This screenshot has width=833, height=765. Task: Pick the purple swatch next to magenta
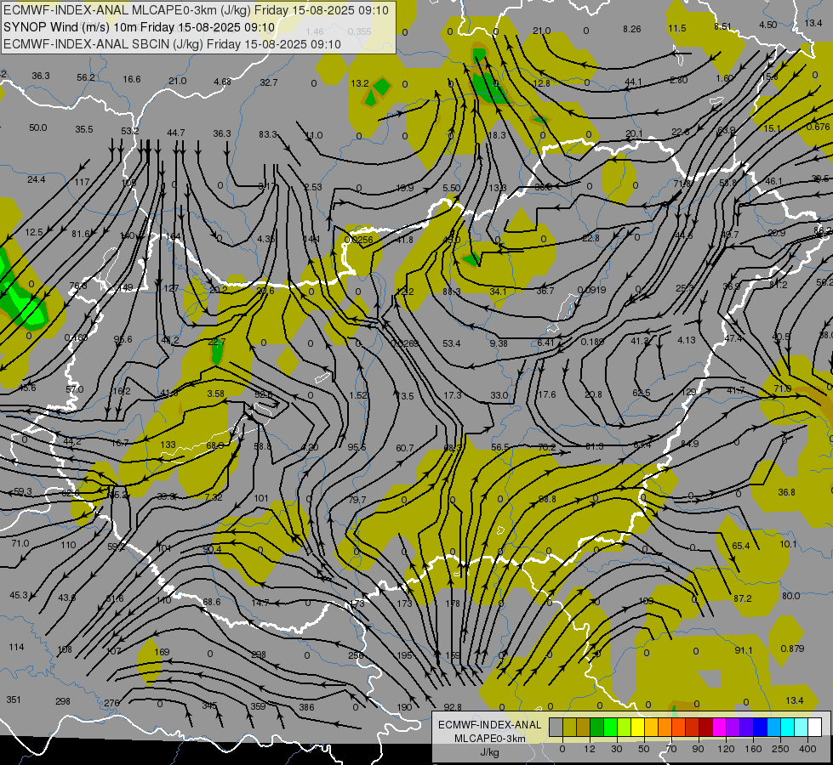[x=733, y=728]
